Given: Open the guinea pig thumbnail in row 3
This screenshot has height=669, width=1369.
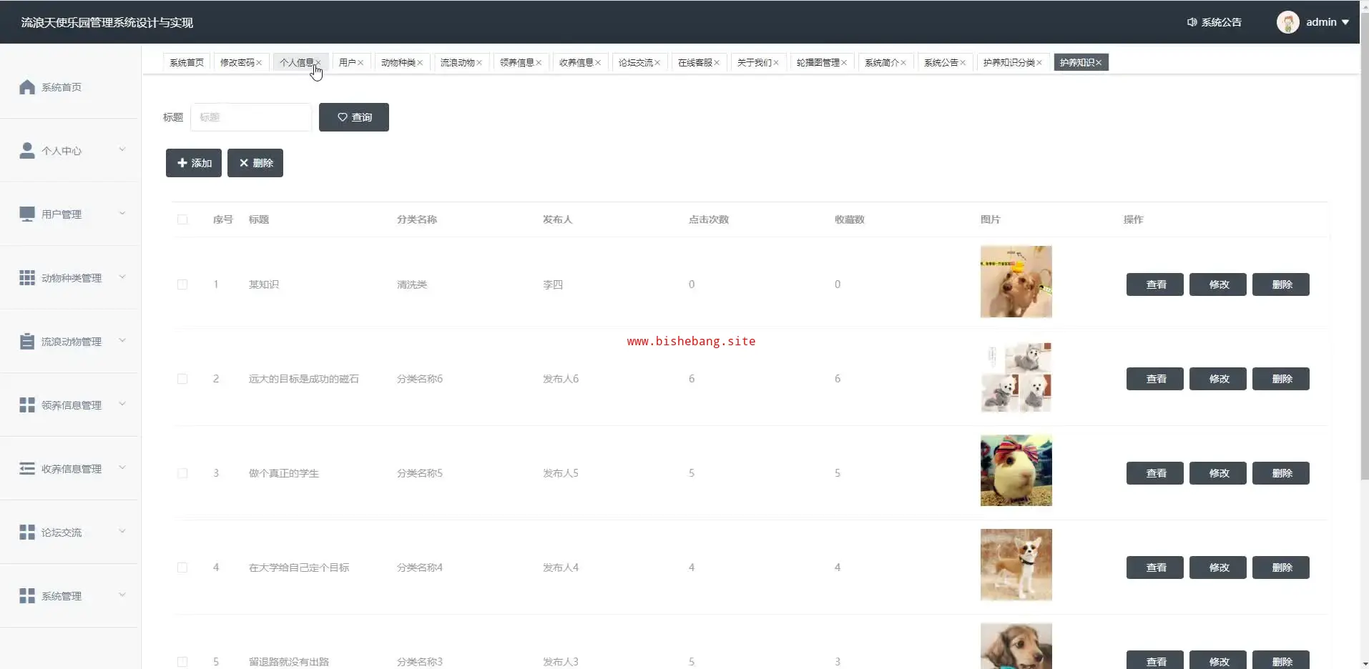Looking at the screenshot, I should tap(1016, 470).
